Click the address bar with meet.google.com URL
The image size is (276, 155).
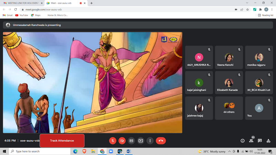127,10
